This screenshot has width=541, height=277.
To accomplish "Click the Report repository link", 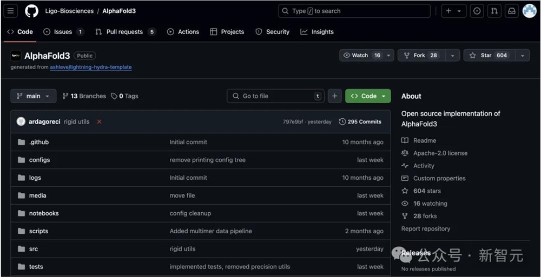I will [x=426, y=229].
